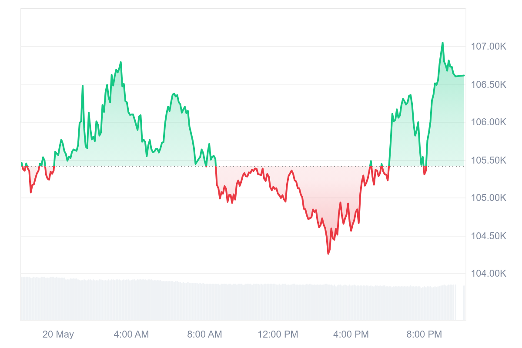Select the 20 May date label
The height and width of the screenshot is (348, 522).
58,335
